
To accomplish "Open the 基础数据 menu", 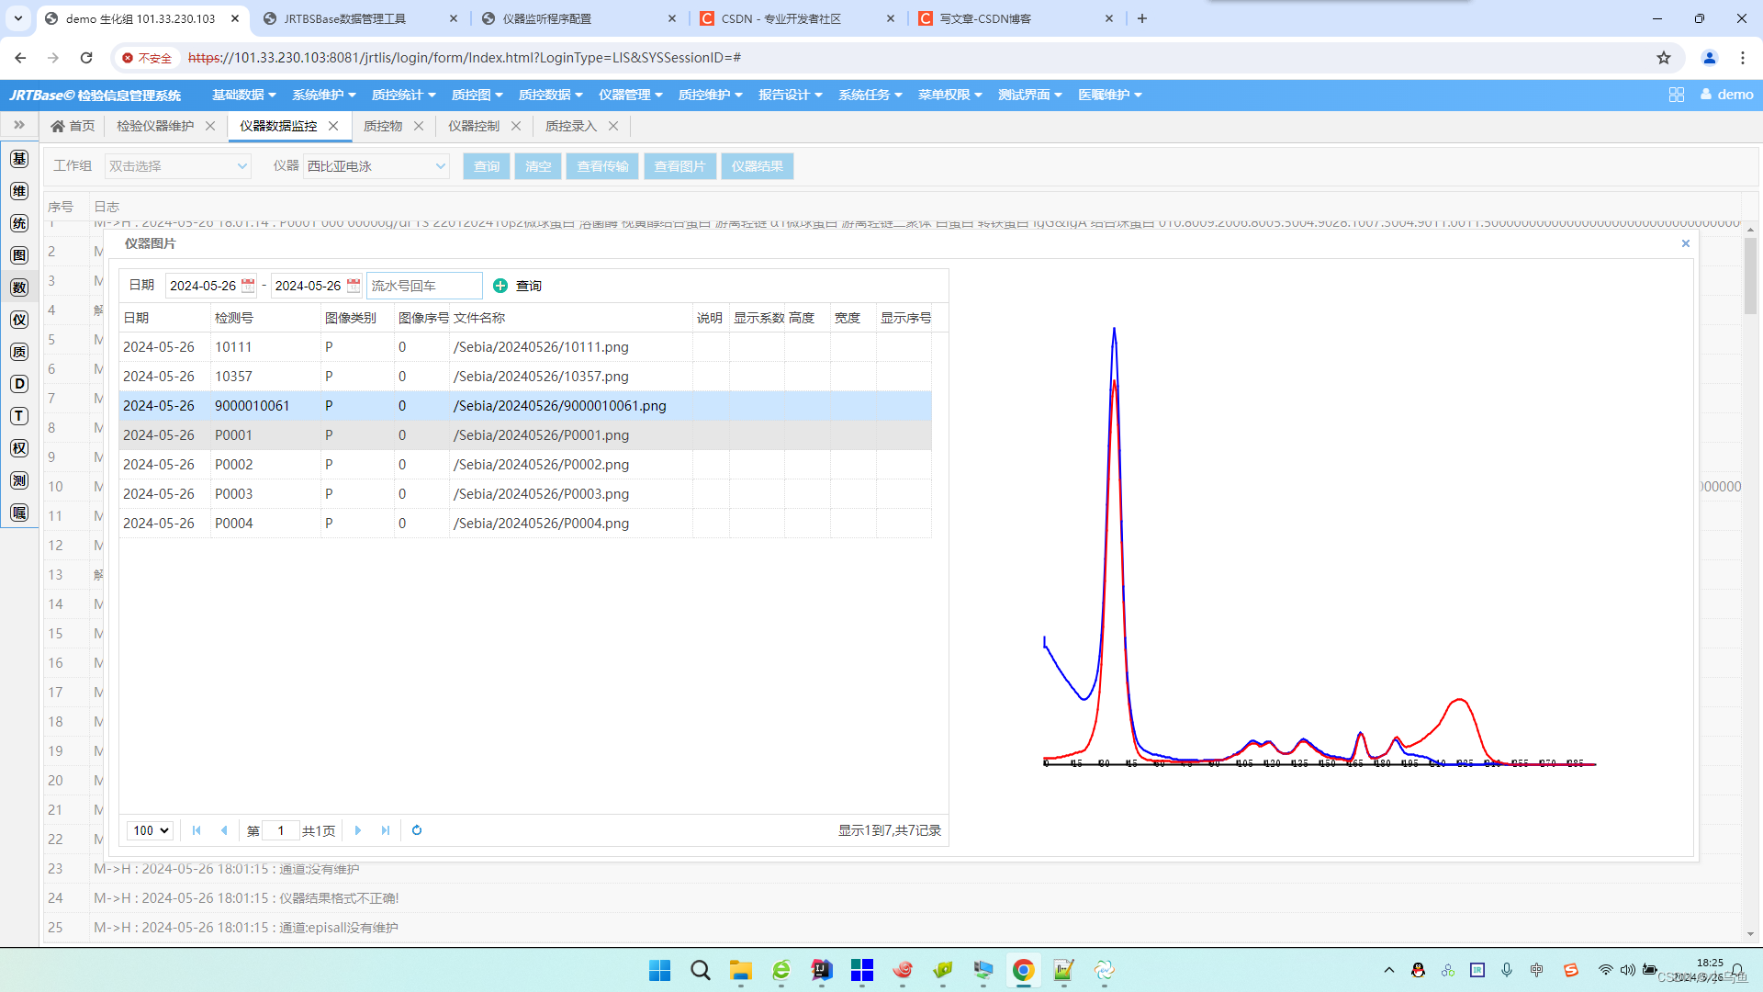I will [243, 95].
